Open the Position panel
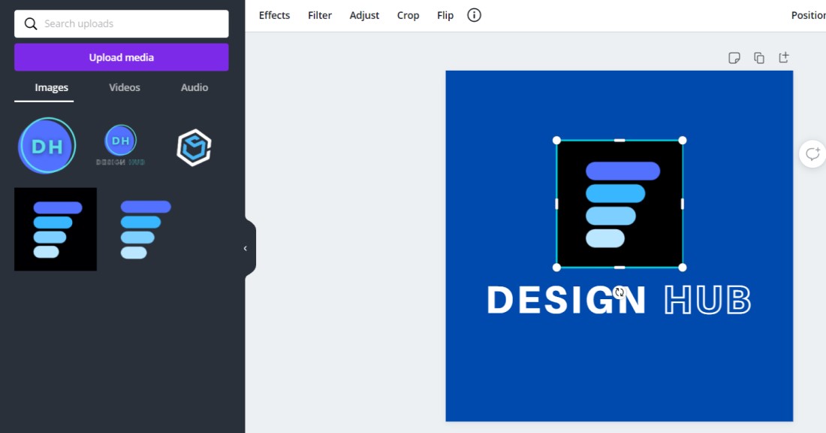Viewport: 826px width, 433px height. [x=809, y=15]
